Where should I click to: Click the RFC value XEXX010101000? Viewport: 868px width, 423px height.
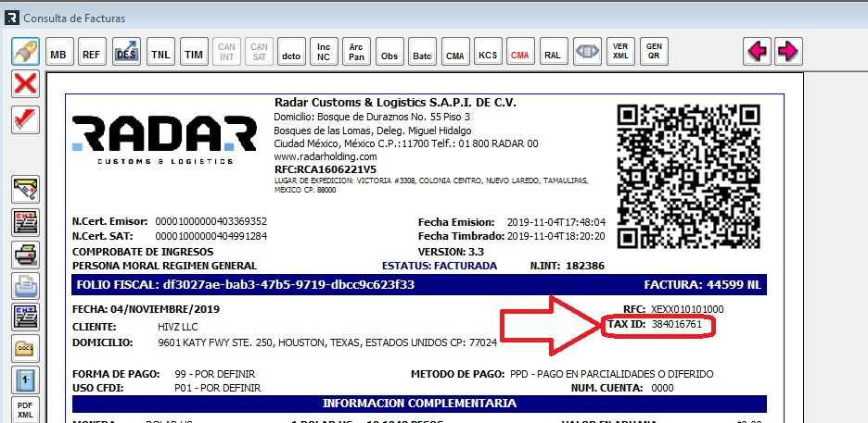click(x=687, y=309)
